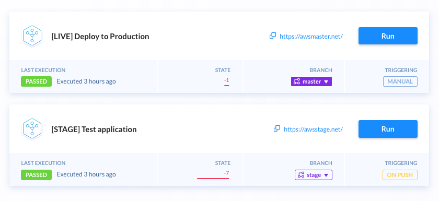Open the master branch dropdown
The width and height of the screenshot is (439, 201).
click(311, 81)
